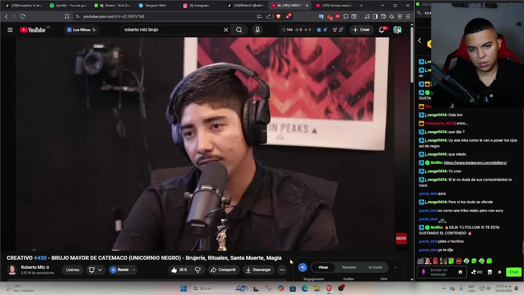Open the browser extensions puzzle icon
Viewport: 524px width, 295px height.
(x=346, y=16)
